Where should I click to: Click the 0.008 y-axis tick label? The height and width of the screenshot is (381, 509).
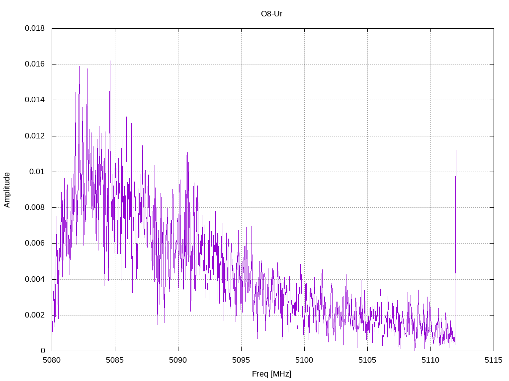pyautogui.click(x=35, y=207)
